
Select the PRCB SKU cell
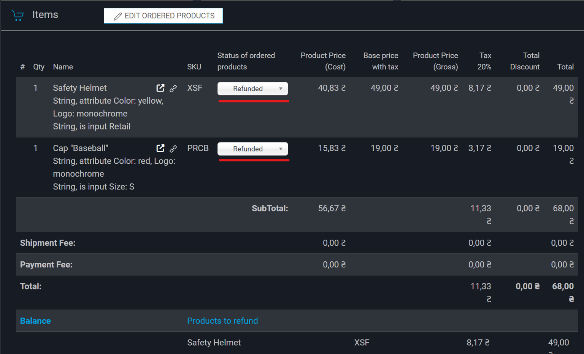coord(198,148)
